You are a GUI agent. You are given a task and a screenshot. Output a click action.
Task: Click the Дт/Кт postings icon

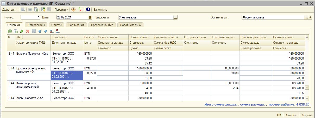81,10
